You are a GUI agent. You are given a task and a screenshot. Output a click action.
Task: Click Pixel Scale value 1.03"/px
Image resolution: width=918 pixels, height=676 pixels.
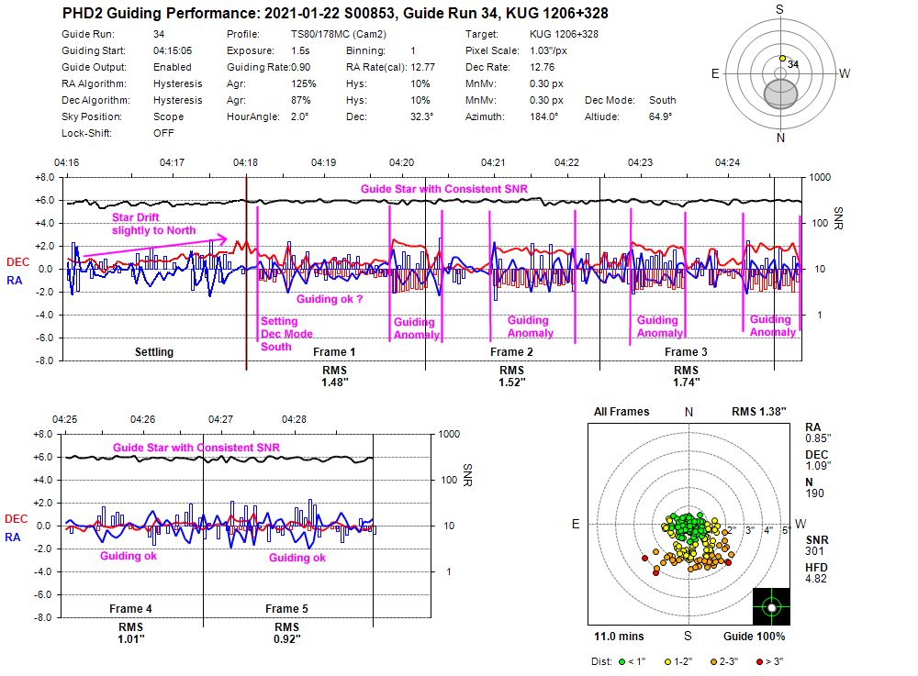549,50
